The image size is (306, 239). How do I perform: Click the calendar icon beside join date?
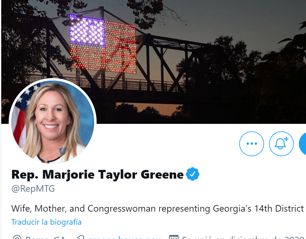[173, 237]
